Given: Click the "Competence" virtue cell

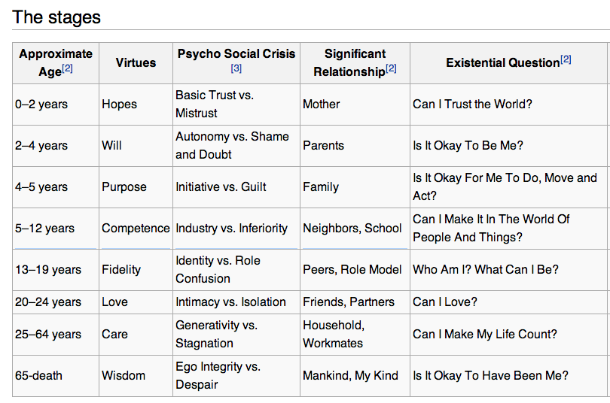Looking at the screenshot, I should 136,228.
